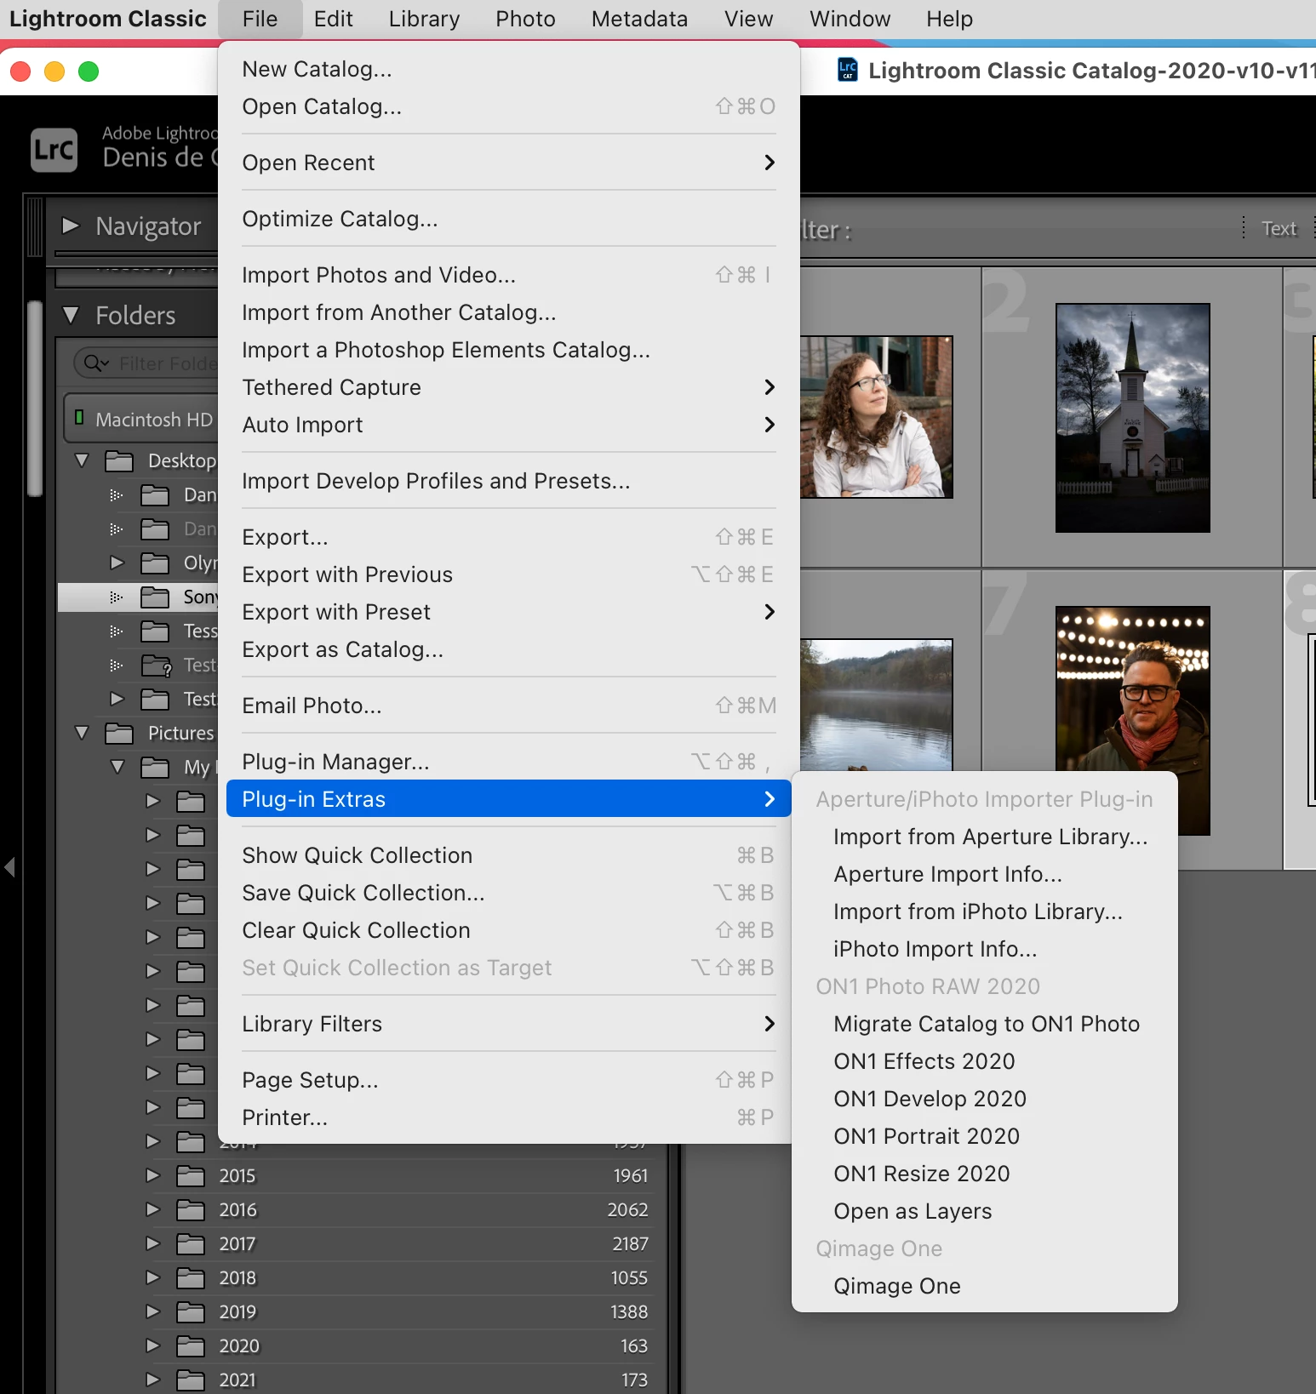The width and height of the screenshot is (1316, 1394).
Task: Open Export with Preset submenu
Action: click(x=509, y=612)
